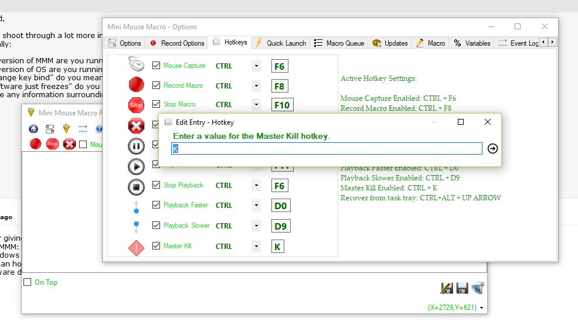The image size is (578, 328).
Task: Toggle the Playback Faster hotkey checkbox
Action: (157, 204)
